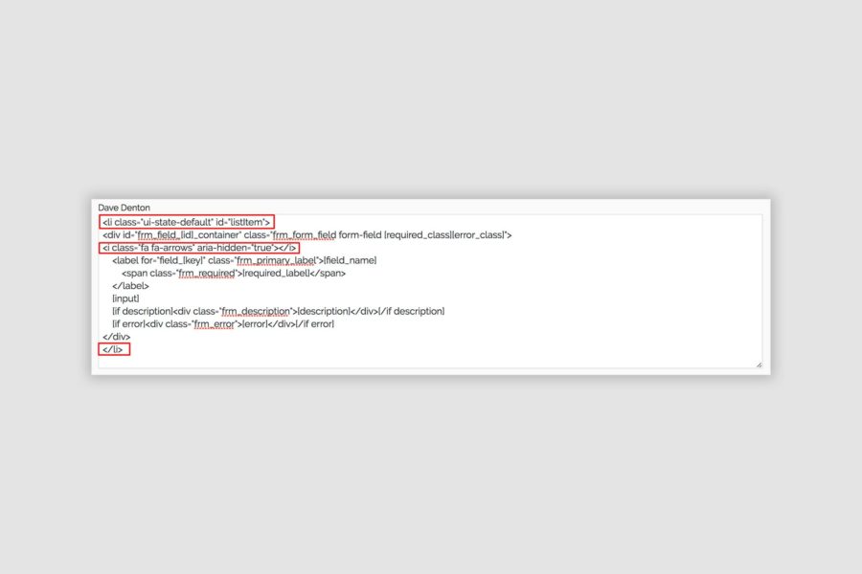Click the [input] shortcode line
Viewport: 862px width, 574px height.
tap(125, 298)
